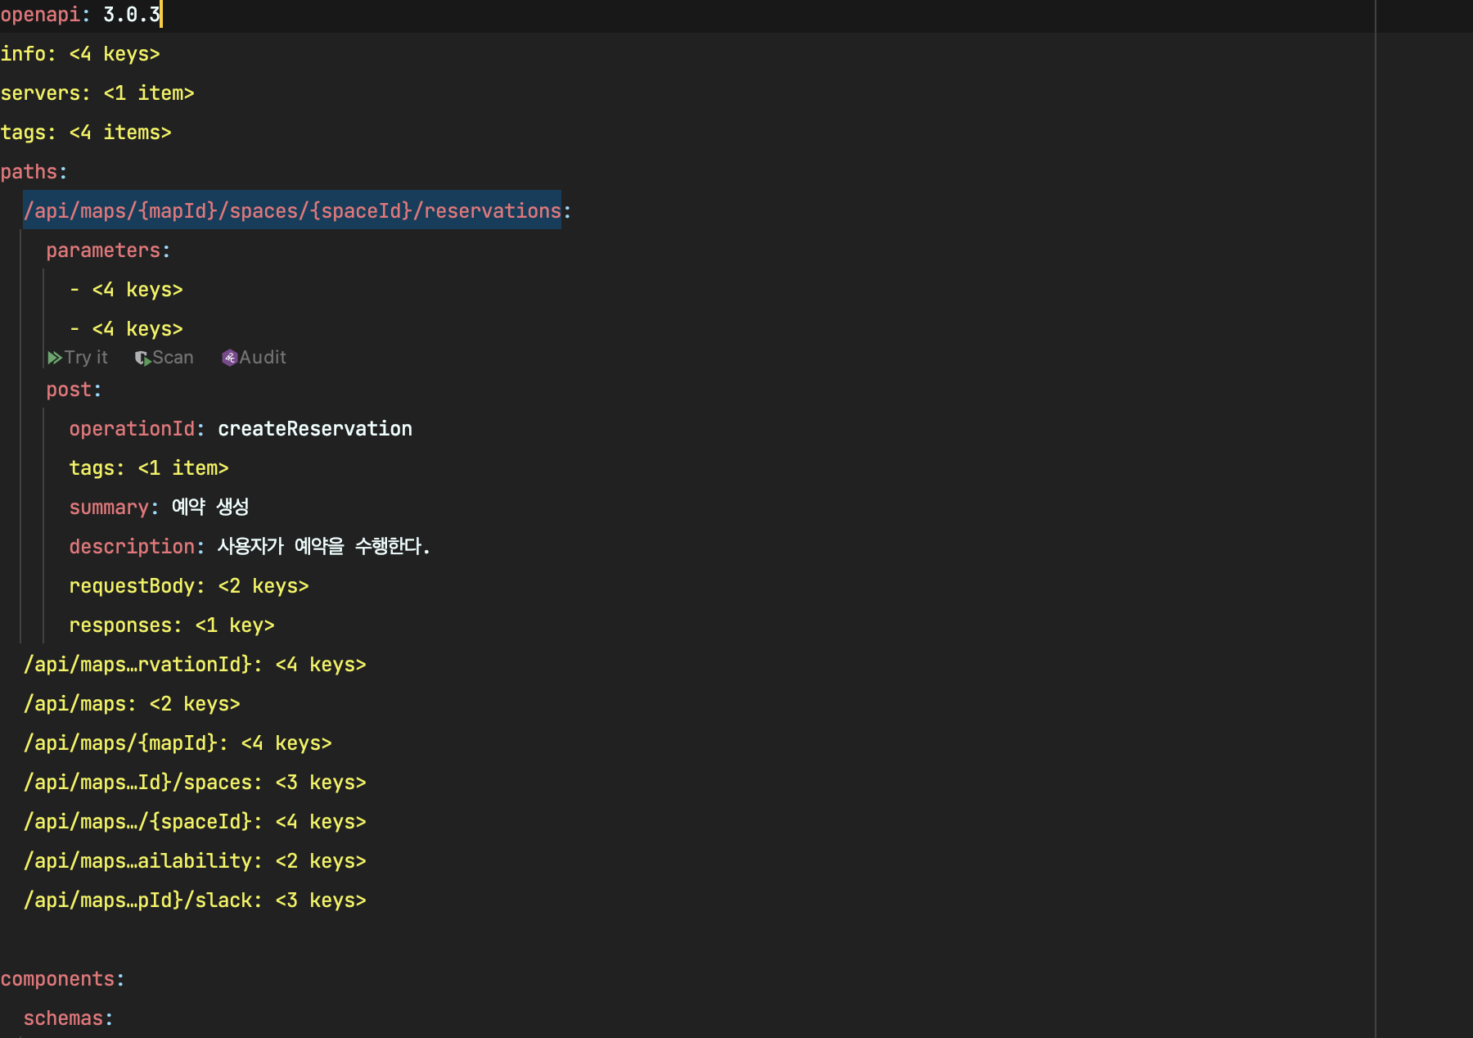
Task: Expand the folded info section
Action: pos(115,54)
